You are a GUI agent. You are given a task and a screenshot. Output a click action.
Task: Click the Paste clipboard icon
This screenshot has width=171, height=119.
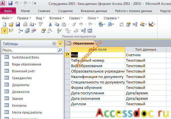(64, 24)
